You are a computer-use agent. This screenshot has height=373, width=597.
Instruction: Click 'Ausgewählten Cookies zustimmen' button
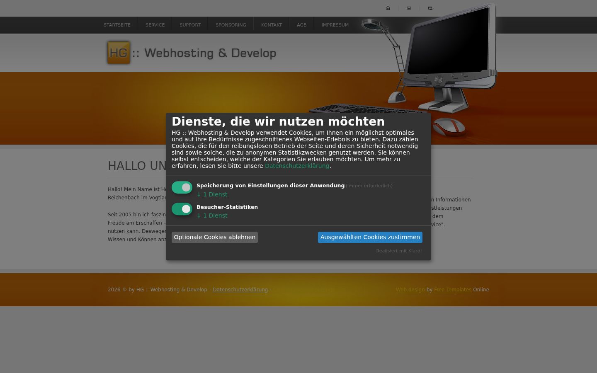[370, 237]
